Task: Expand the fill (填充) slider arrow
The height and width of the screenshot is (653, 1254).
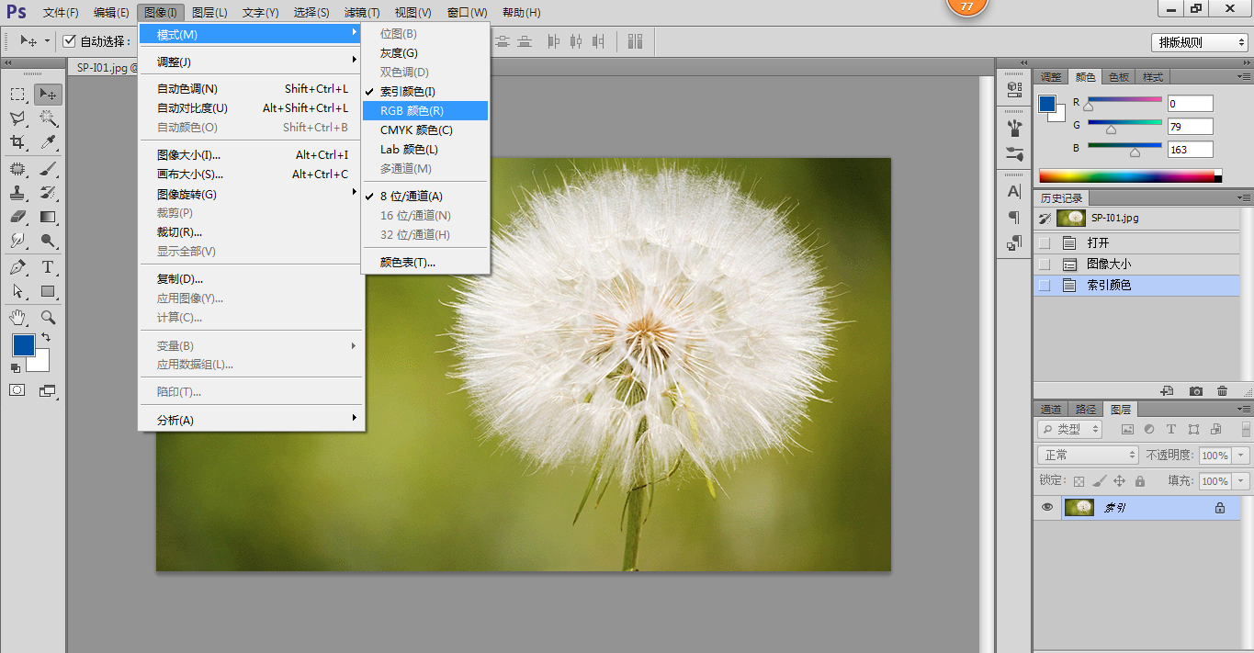Action: click(1242, 481)
